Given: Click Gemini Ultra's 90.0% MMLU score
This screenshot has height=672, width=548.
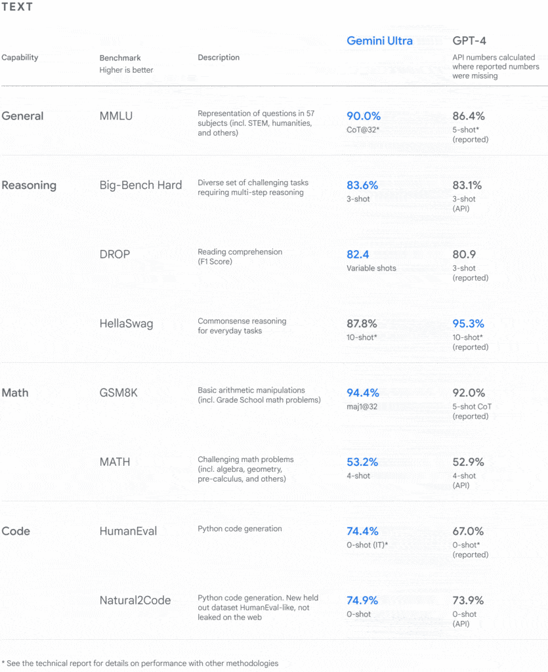Looking at the screenshot, I should click(x=364, y=116).
